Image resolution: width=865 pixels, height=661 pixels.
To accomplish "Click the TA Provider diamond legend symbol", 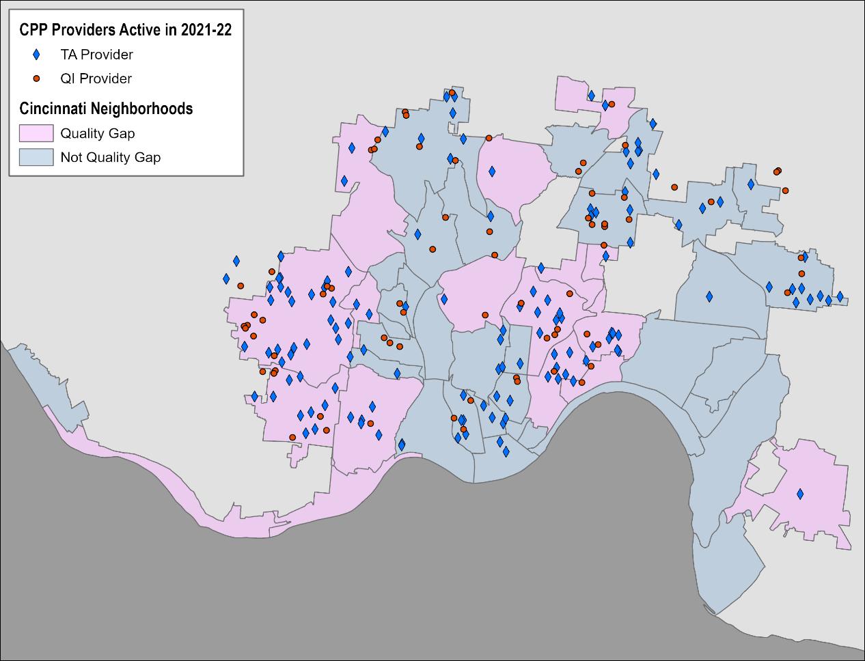I will click(x=36, y=55).
